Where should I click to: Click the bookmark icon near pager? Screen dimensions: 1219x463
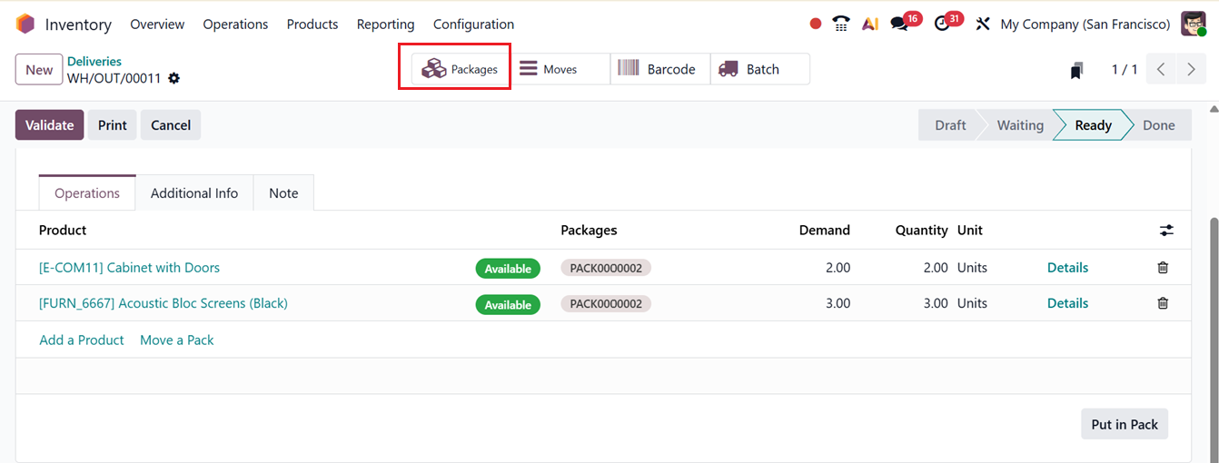[1076, 70]
